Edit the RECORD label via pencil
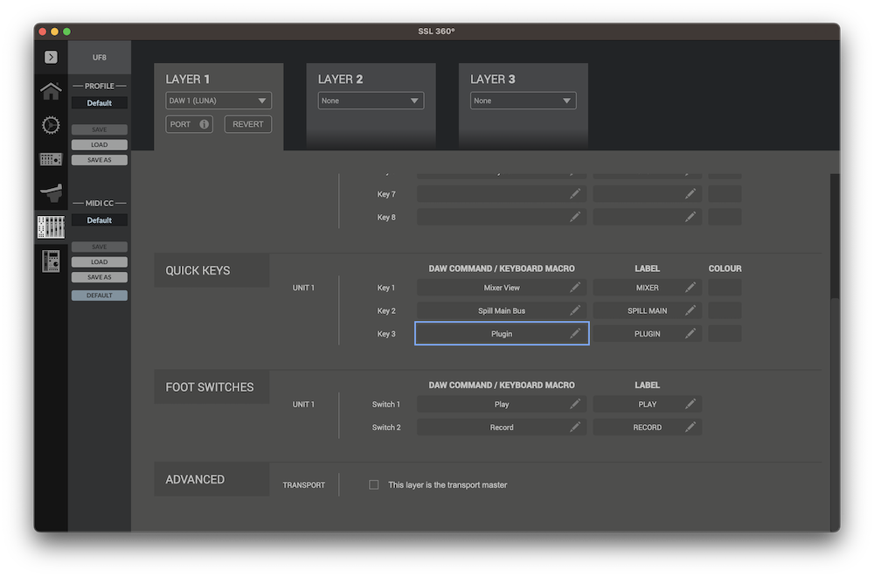 [x=690, y=427]
